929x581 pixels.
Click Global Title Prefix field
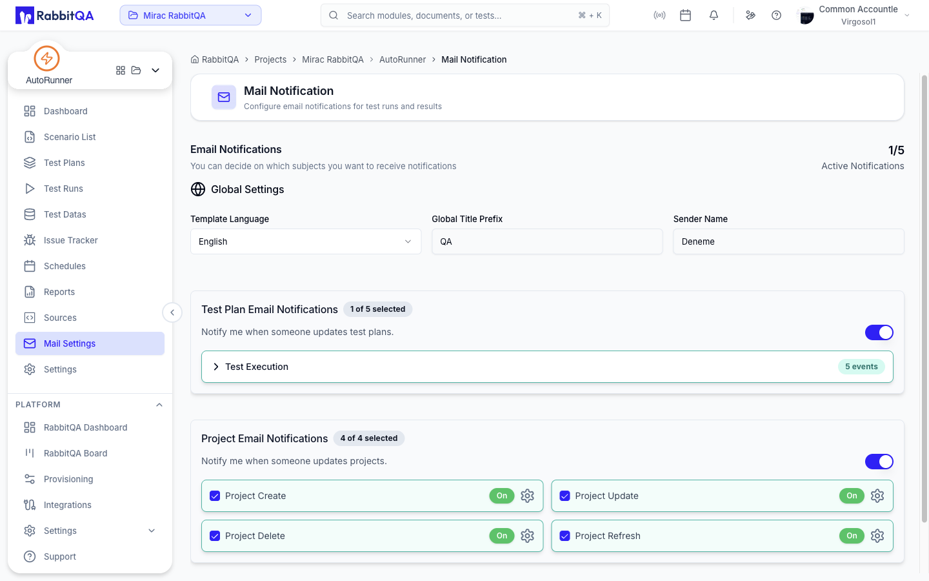coord(547,241)
